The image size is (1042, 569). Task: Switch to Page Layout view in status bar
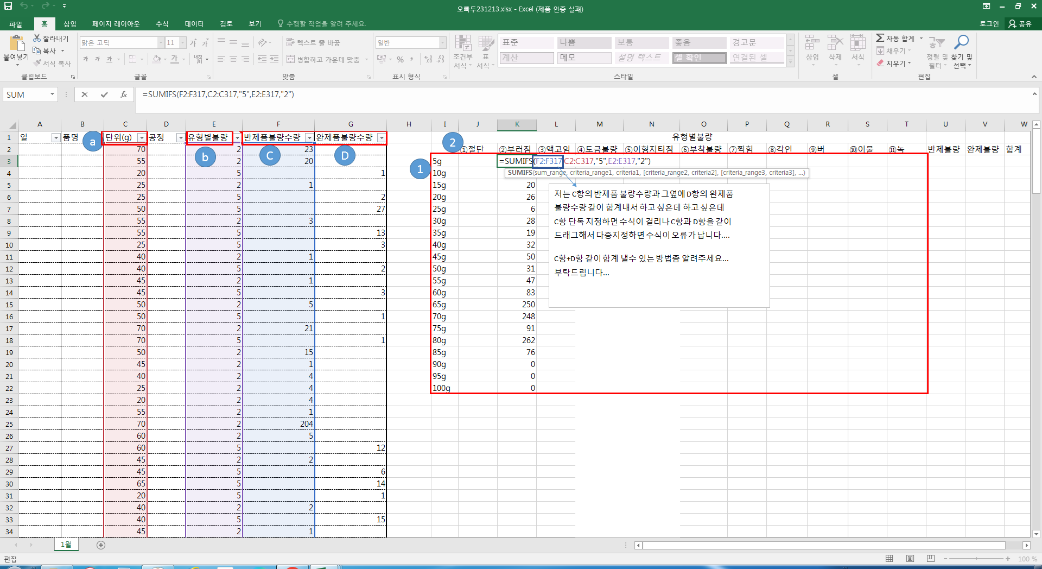tap(910, 559)
